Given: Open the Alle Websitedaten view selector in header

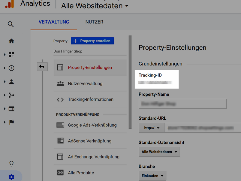Looking at the screenshot, I should [95, 6].
